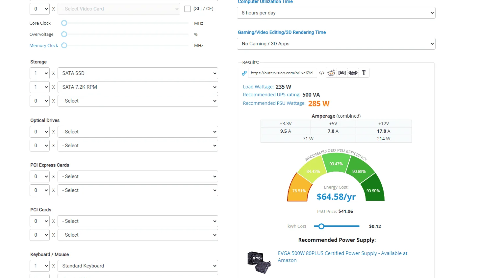The width and height of the screenshot is (478, 278).
Task: Click the EVGA power supply product image
Action: click(x=259, y=262)
